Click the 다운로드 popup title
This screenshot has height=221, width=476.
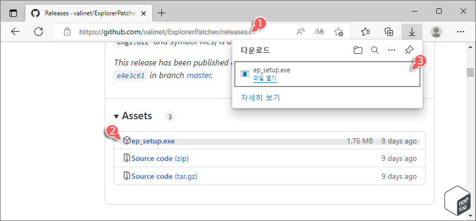pyautogui.click(x=255, y=50)
